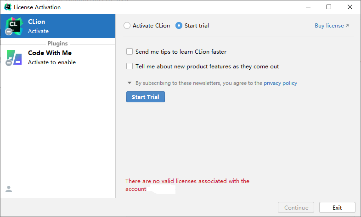
Task: Select the Start trial radio button
Action: point(179,26)
